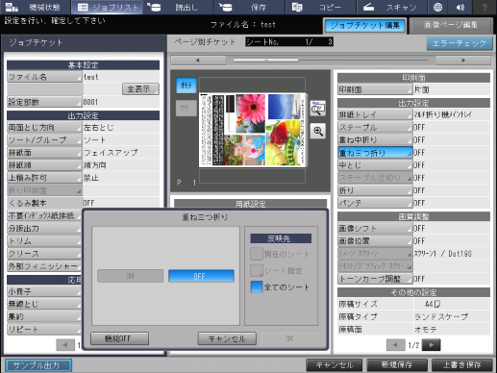This screenshot has height=373, width=497.
Task: Open the preview detail magnifier icon
Action: [x=318, y=109]
